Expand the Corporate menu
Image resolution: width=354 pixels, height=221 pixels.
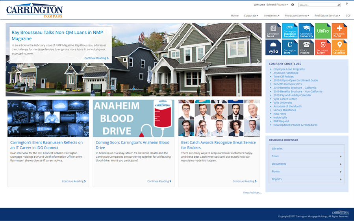tap(251, 16)
